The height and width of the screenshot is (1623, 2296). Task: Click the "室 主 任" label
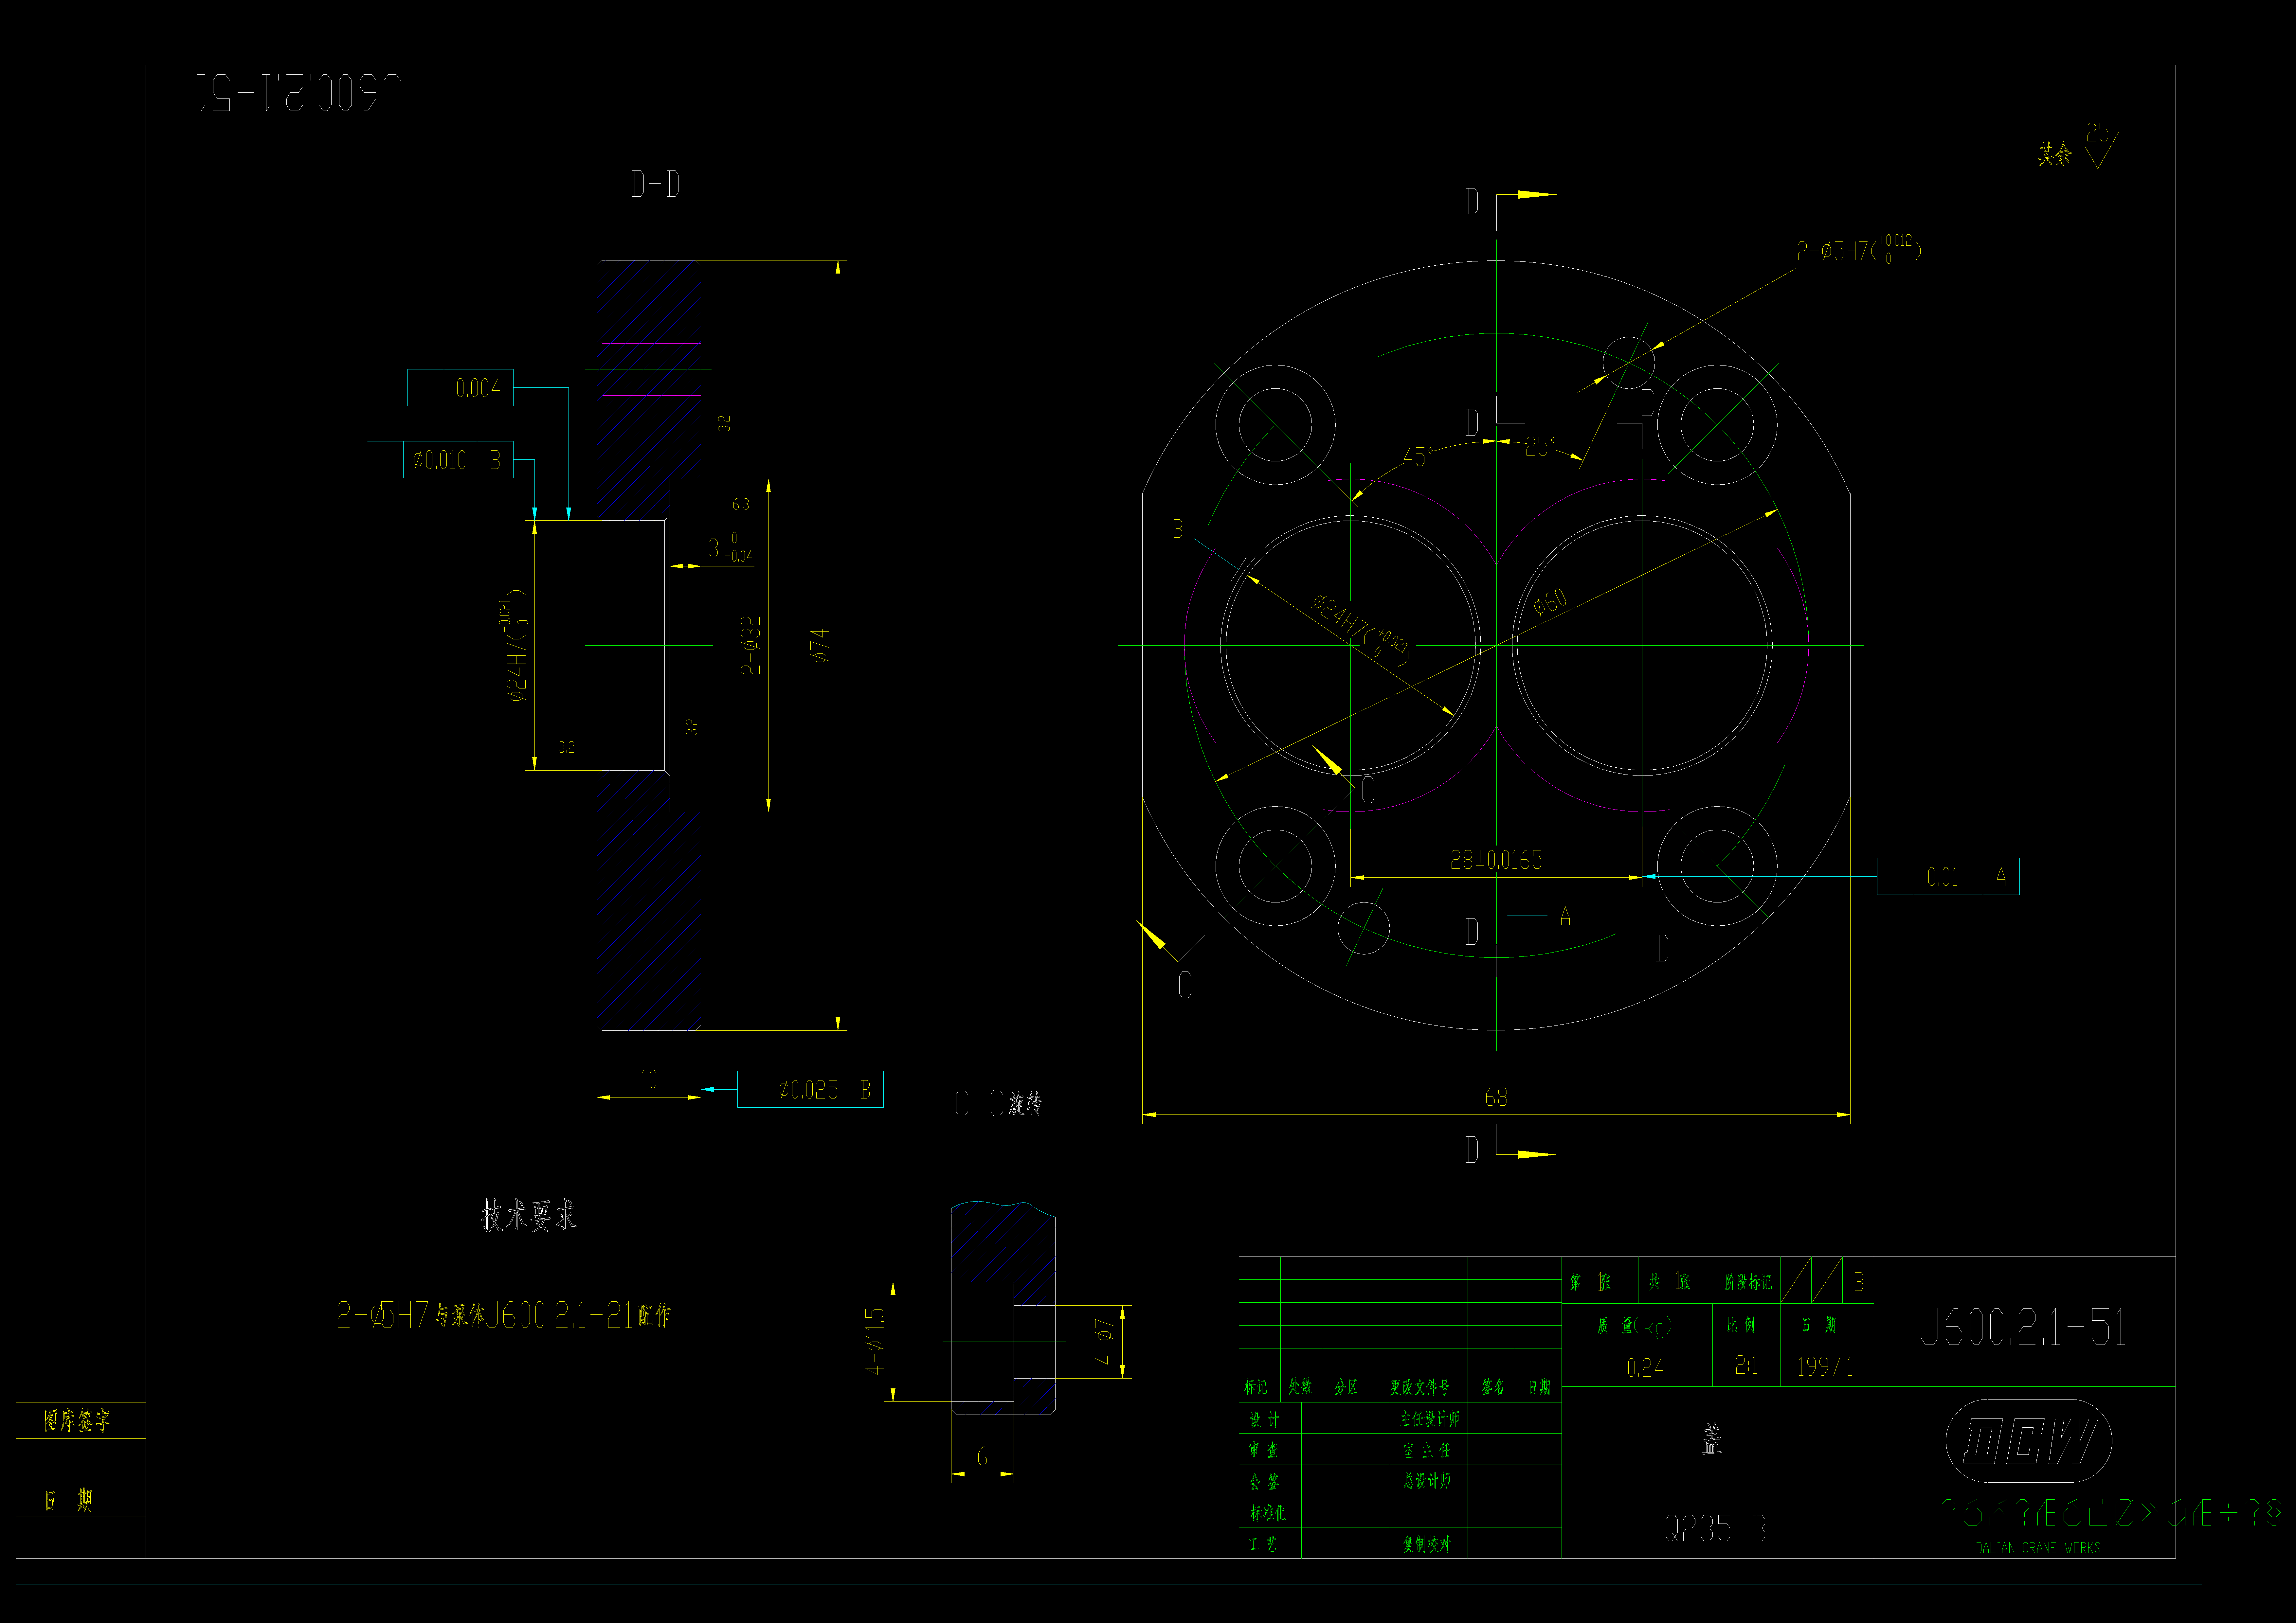point(1427,1450)
